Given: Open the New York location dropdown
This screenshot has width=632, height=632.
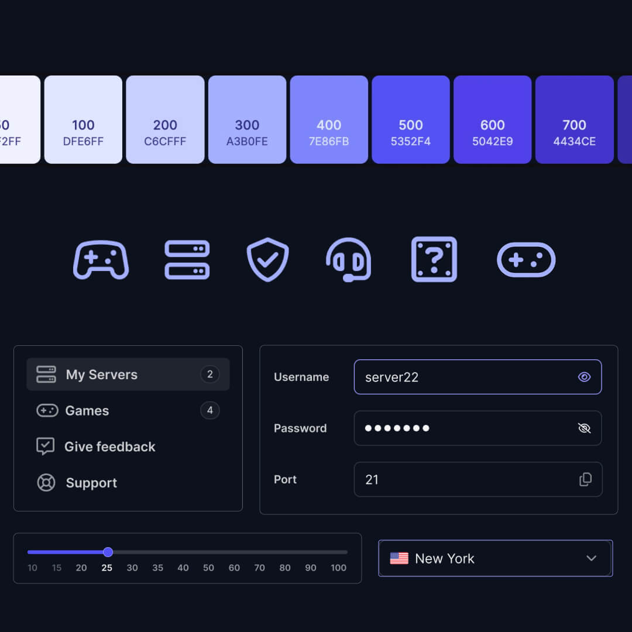Looking at the screenshot, I should (495, 558).
